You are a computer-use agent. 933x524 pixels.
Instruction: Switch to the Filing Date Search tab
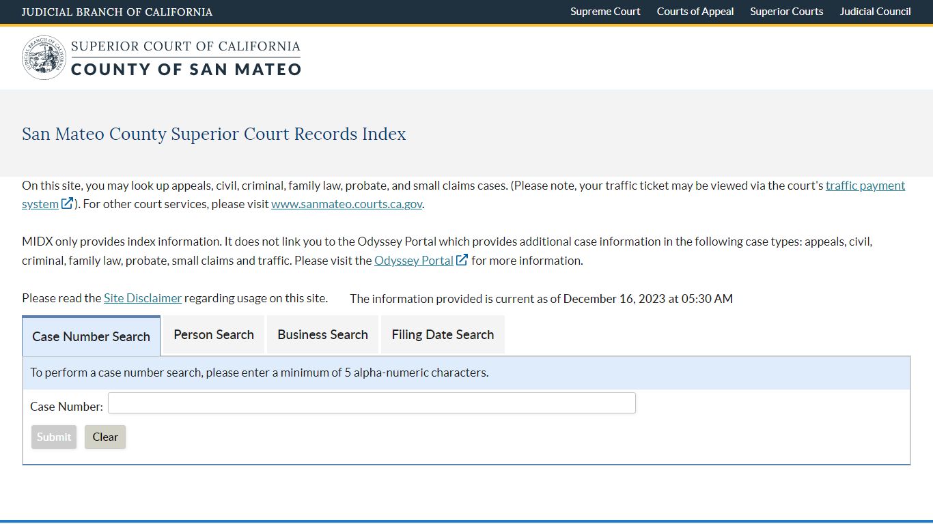click(x=443, y=334)
